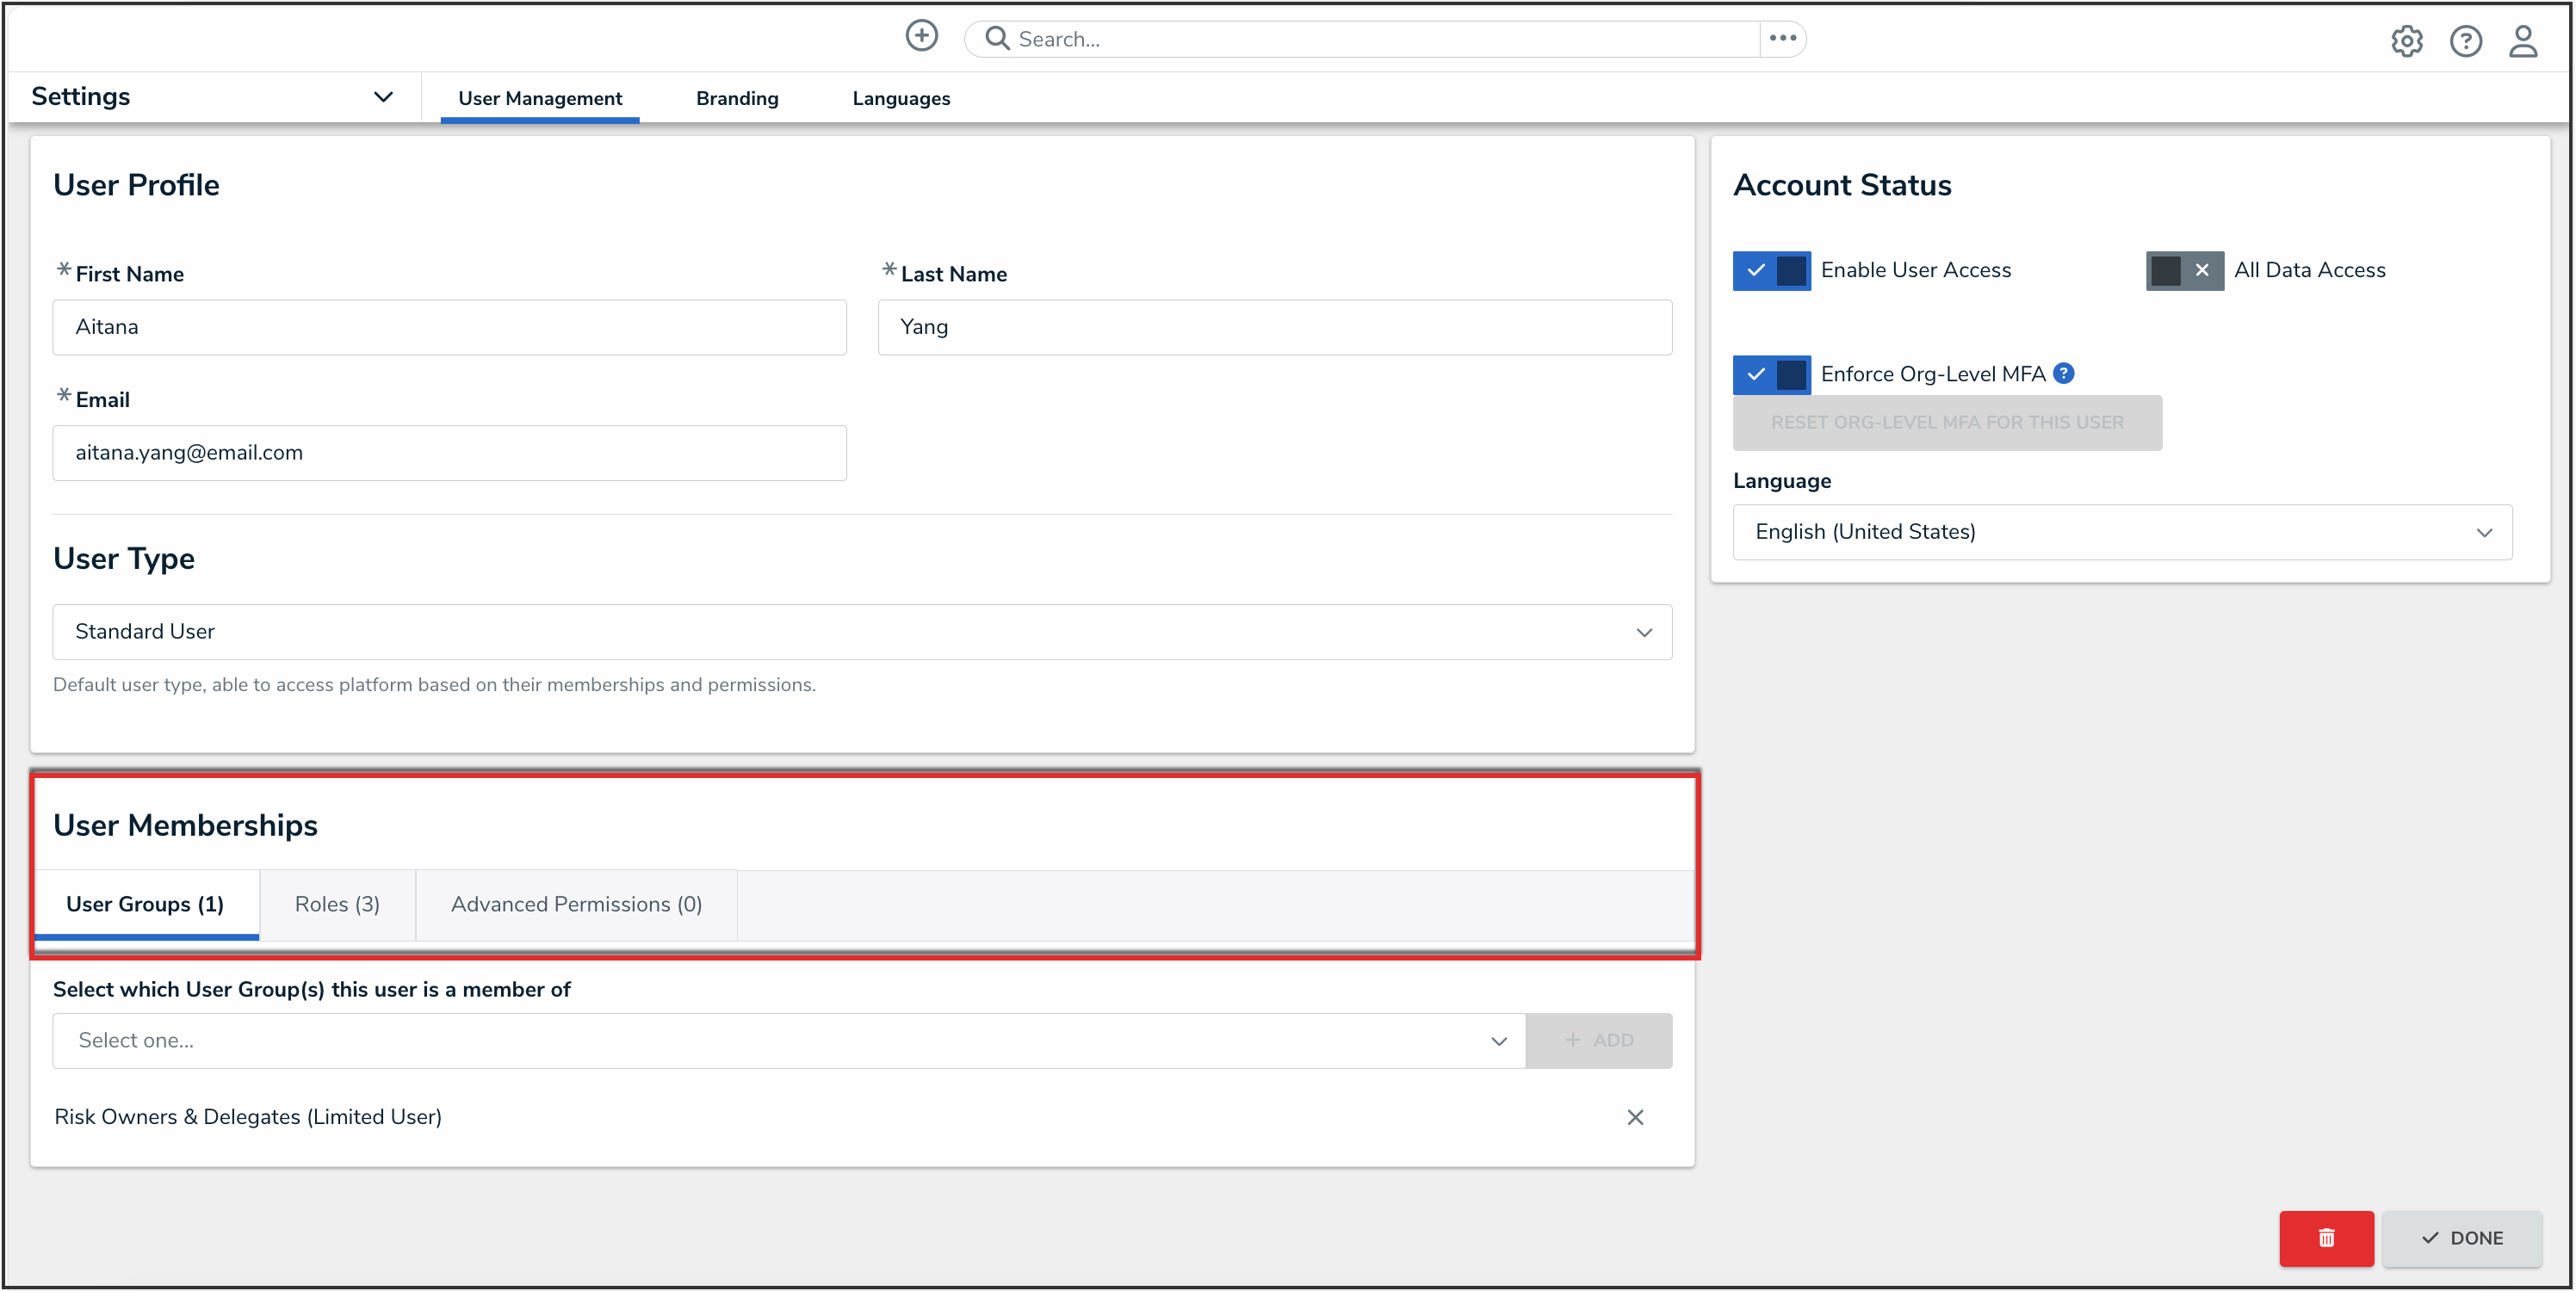
Task: Expand the Settings navigation dropdown
Action: 383,97
